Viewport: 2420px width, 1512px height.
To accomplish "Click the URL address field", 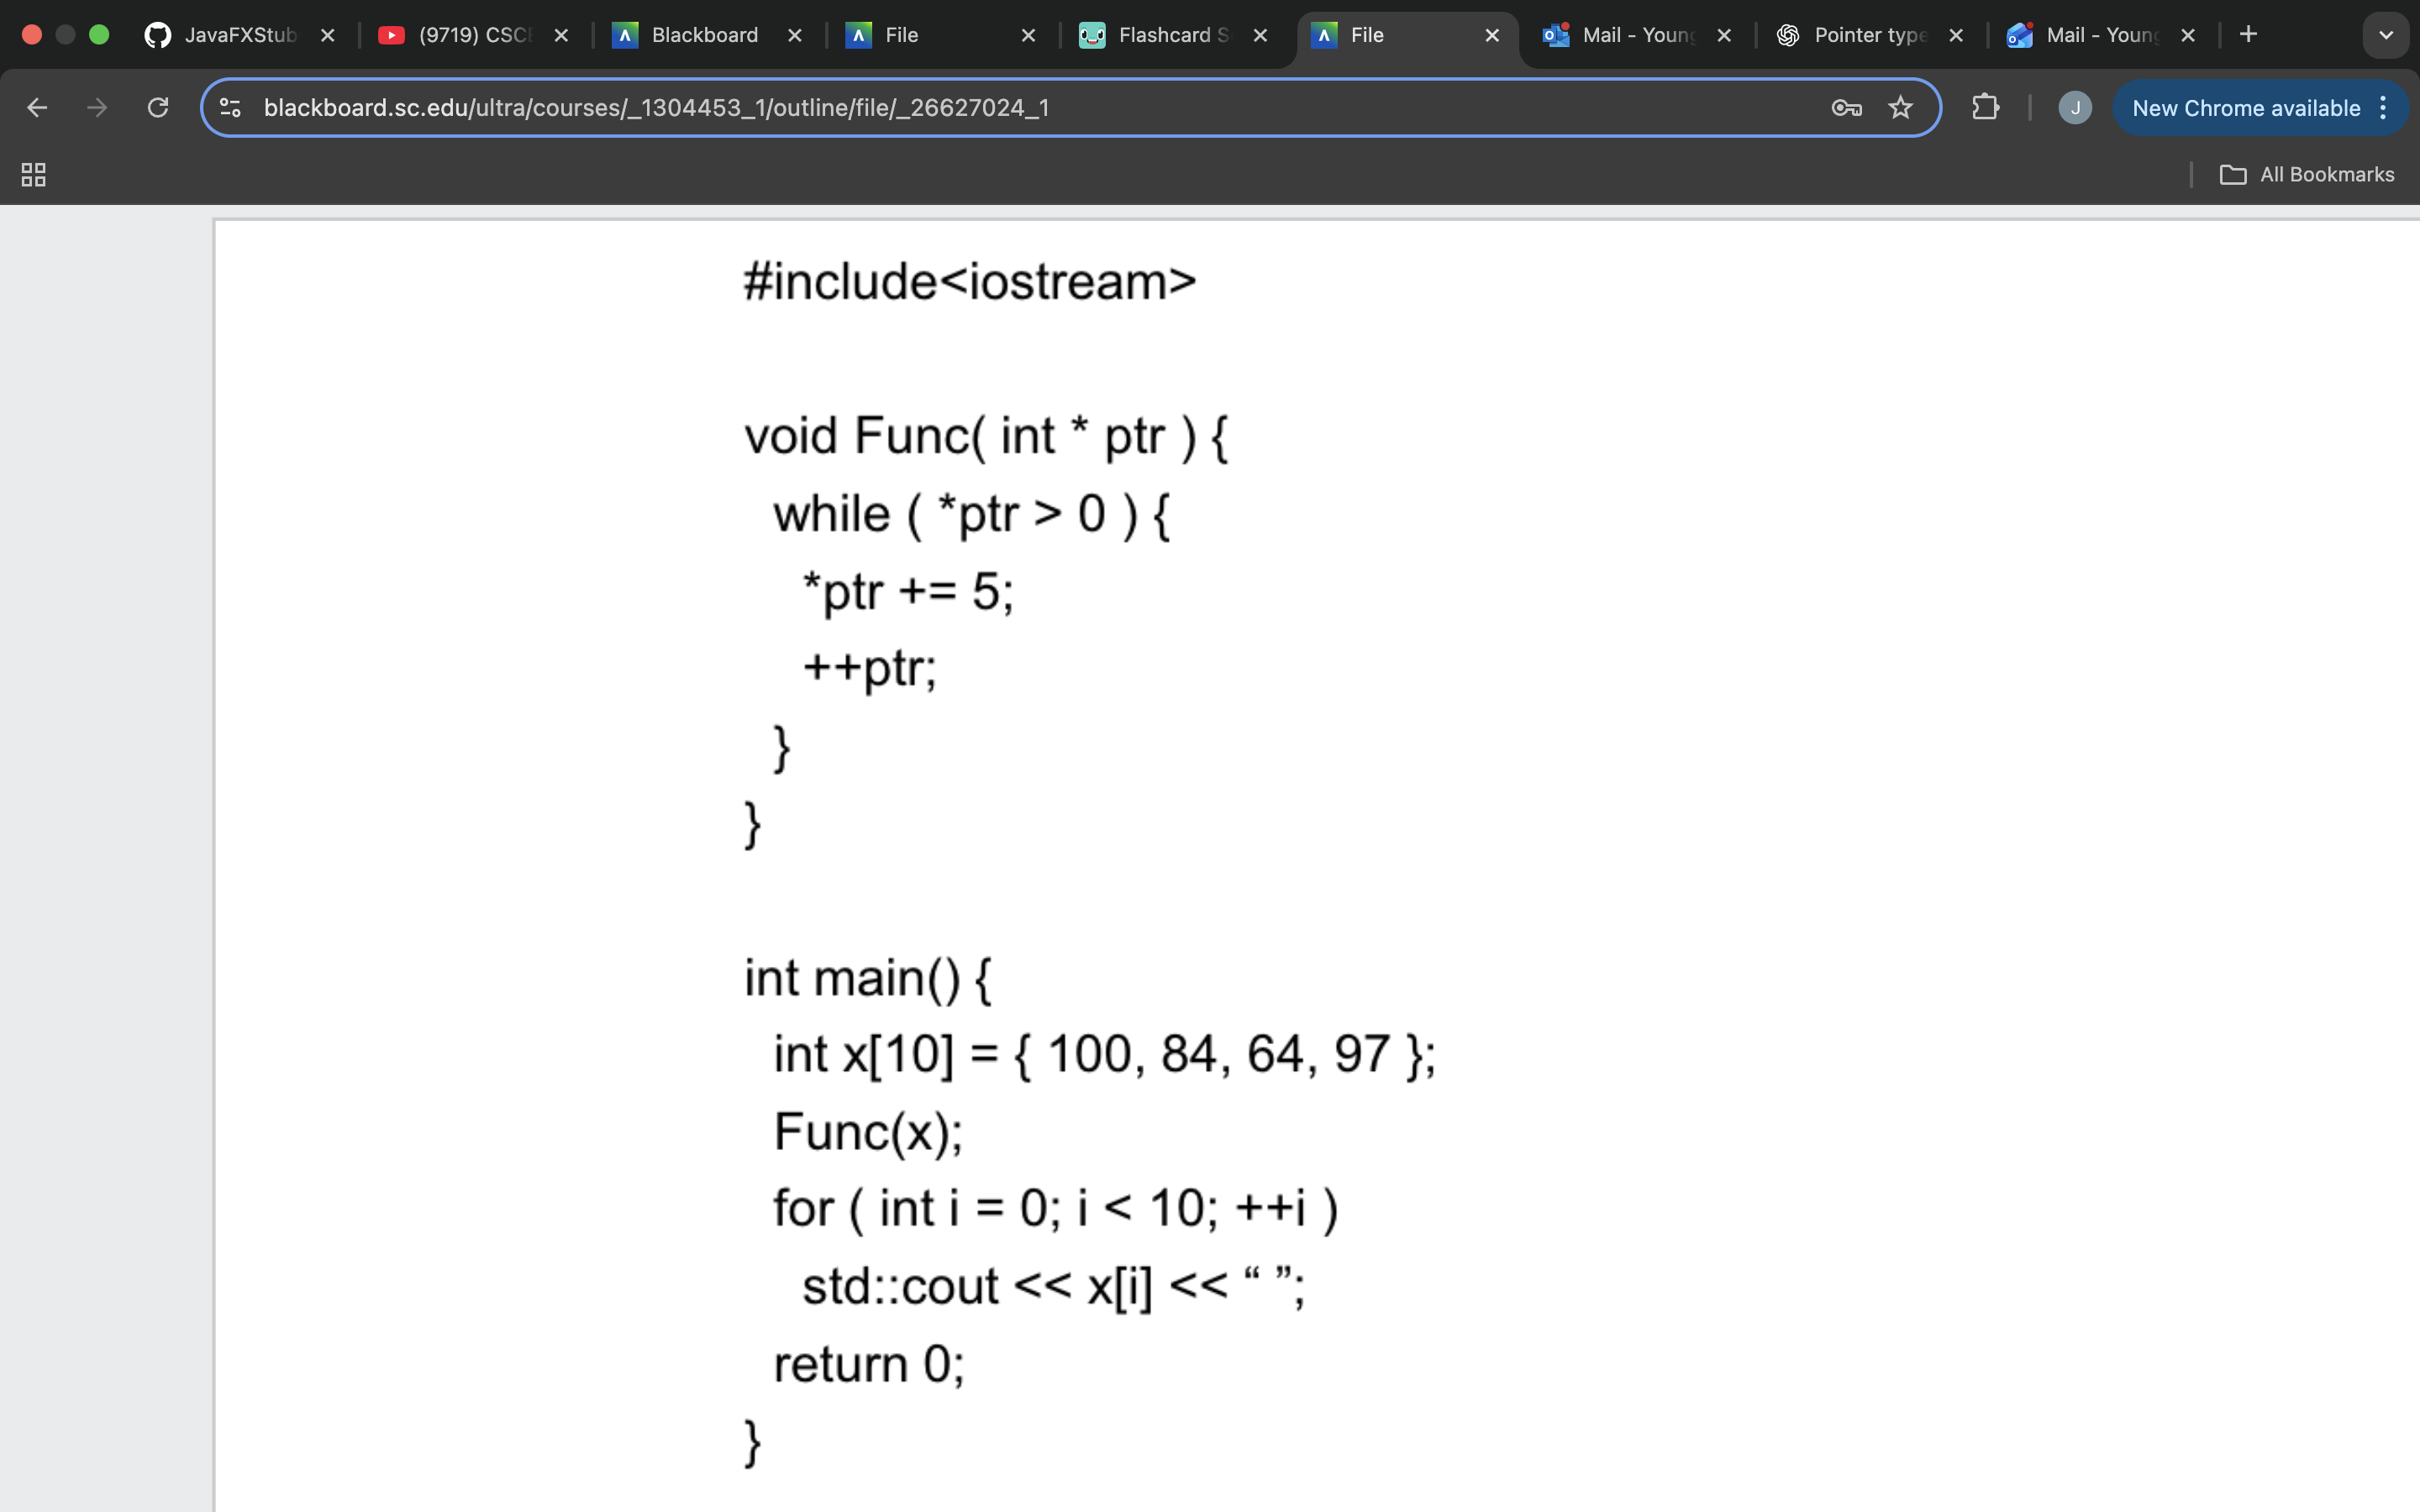I will pyautogui.click(x=1000, y=108).
